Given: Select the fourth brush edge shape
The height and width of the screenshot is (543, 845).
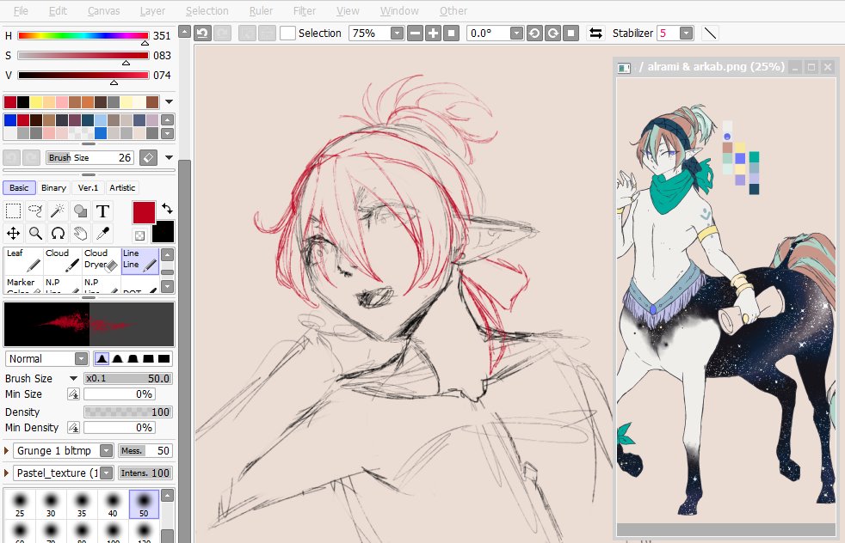Looking at the screenshot, I should click(149, 358).
